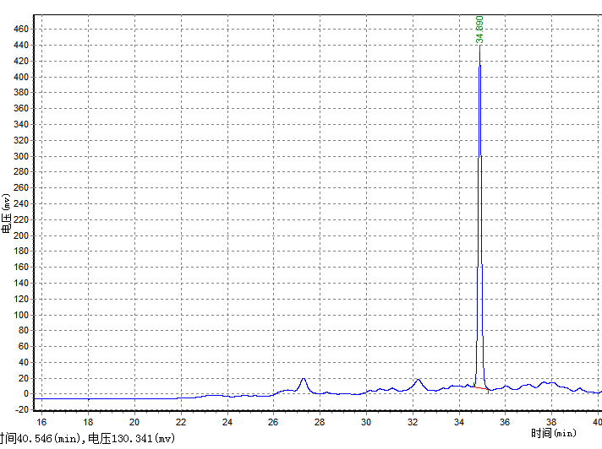This screenshot has height=449, width=602.
Task: Click the 36 tick label on time axis
Action: pyautogui.click(x=505, y=420)
